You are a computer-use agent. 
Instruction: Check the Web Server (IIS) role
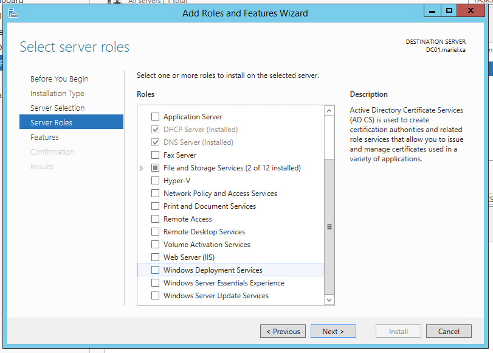click(156, 257)
